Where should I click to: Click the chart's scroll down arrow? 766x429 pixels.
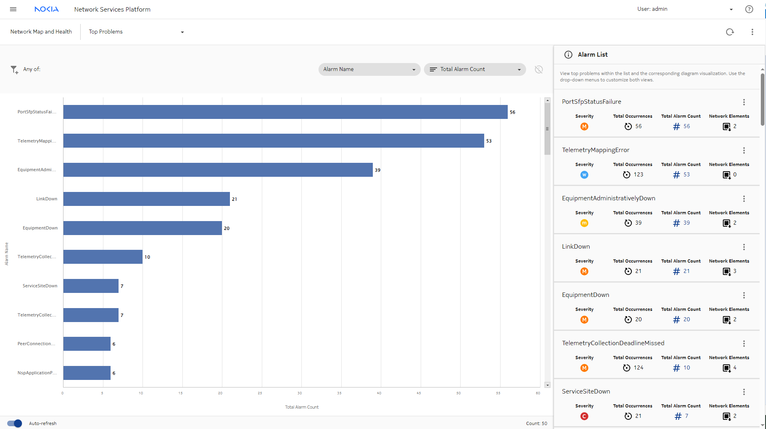pyautogui.click(x=547, y=385)
